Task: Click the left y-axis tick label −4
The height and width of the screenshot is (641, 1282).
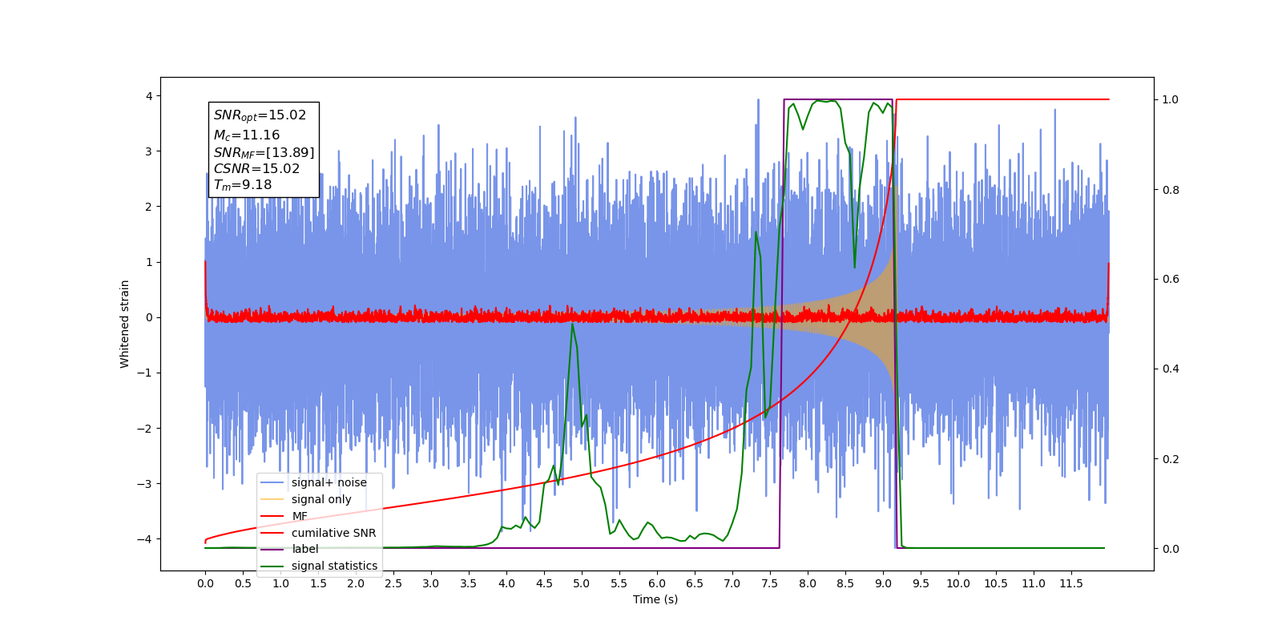Action: pos(144,539)
